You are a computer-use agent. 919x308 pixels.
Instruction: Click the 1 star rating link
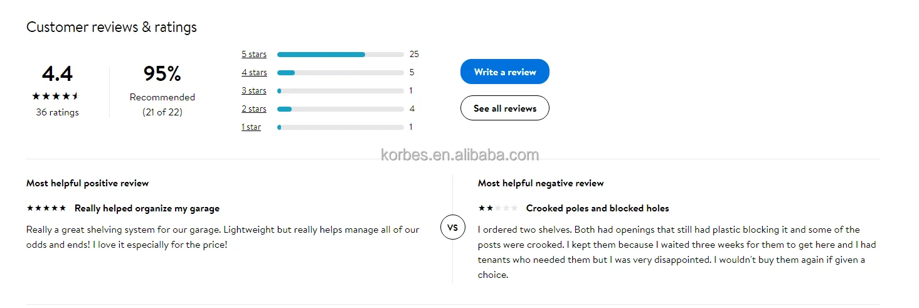tap(251, 127)
